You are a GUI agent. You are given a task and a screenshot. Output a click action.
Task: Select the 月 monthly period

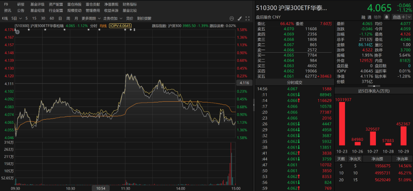pos(76,18)
